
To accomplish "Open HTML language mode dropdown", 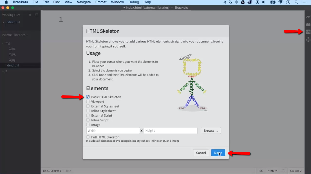I will point(272,171).
